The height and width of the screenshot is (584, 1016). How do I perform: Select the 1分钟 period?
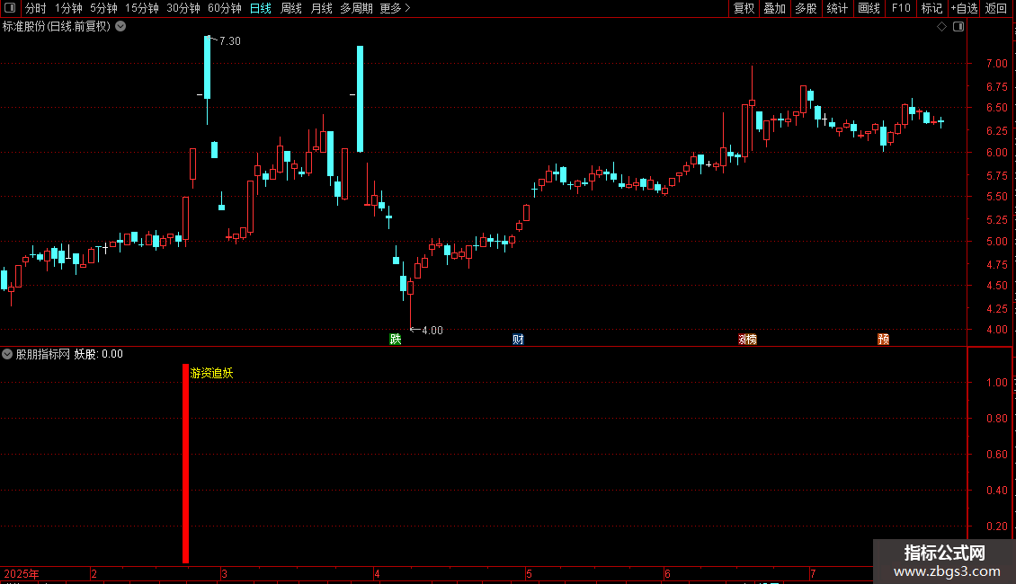click(x=68, y=8)
